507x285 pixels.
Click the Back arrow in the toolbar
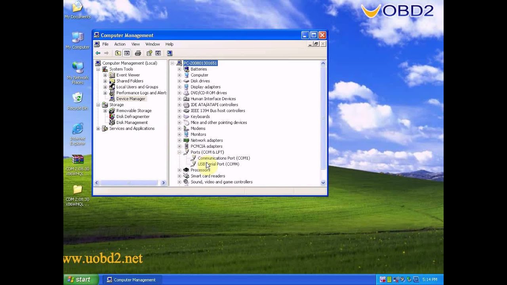[x=98, y=53]
